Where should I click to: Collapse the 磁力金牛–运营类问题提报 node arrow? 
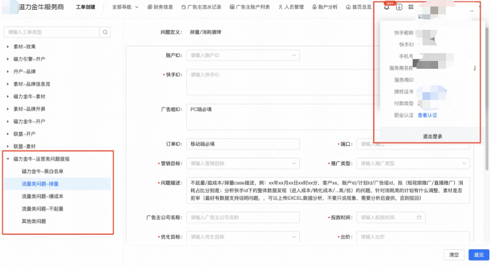(x=8, y=159)
